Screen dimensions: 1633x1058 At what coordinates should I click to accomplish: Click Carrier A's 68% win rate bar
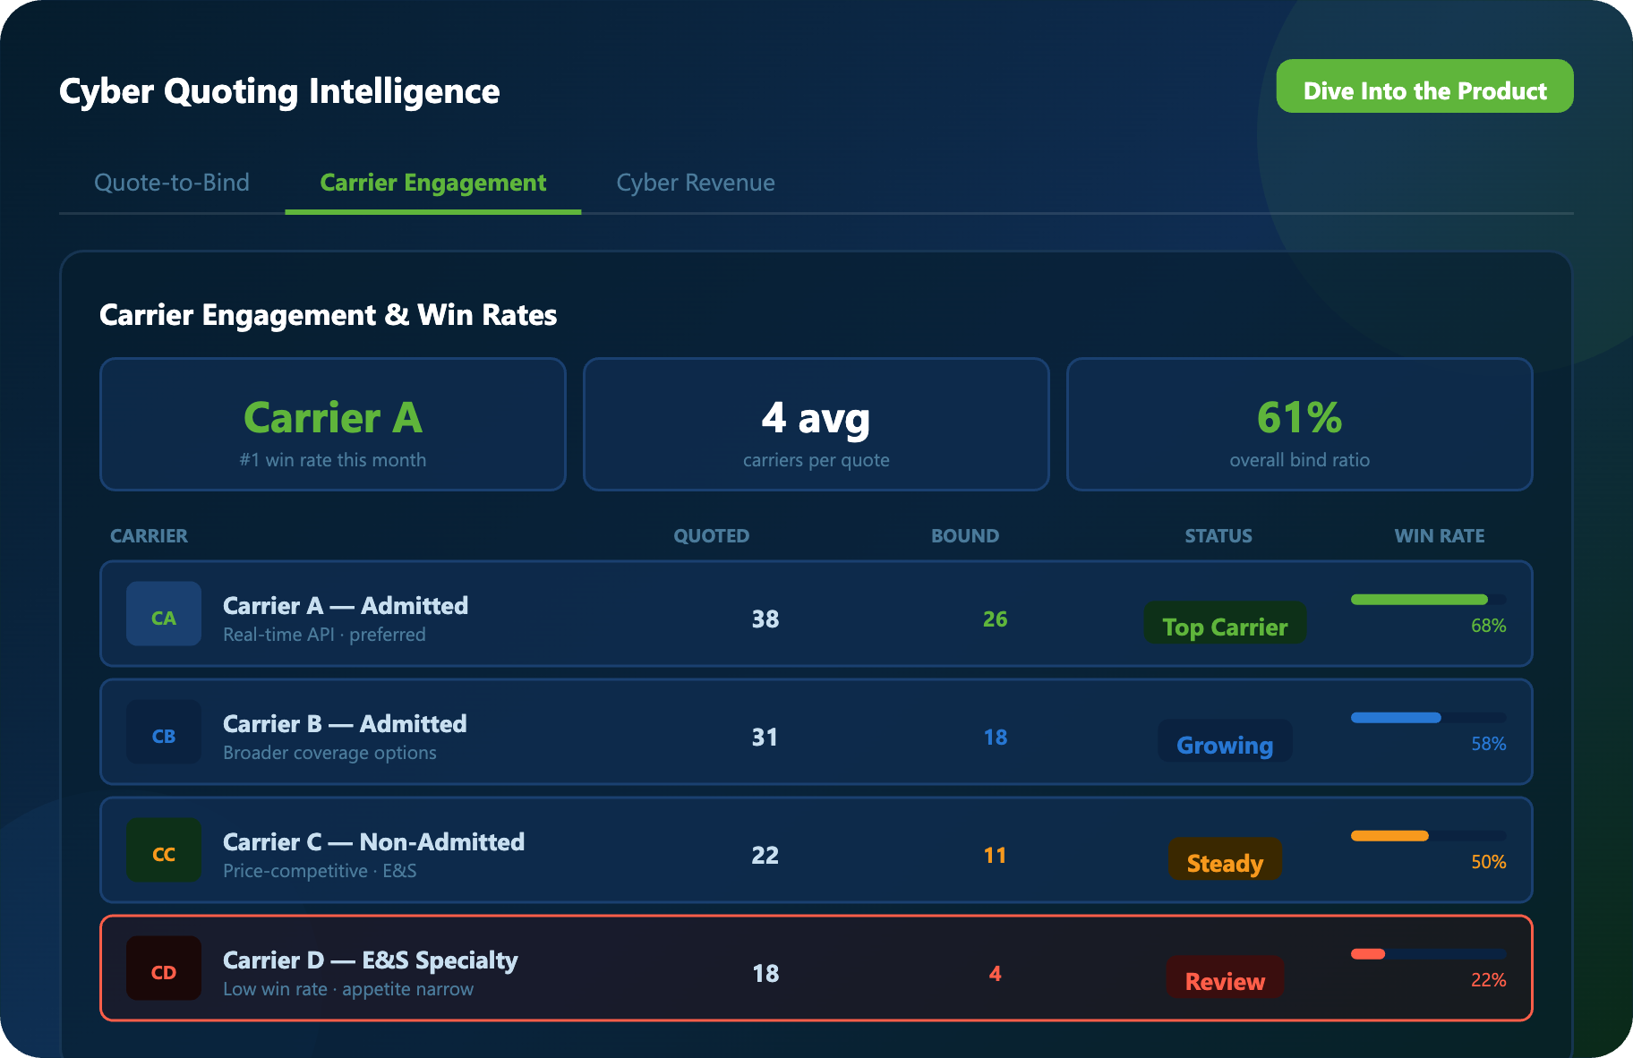click(1427, 600)
